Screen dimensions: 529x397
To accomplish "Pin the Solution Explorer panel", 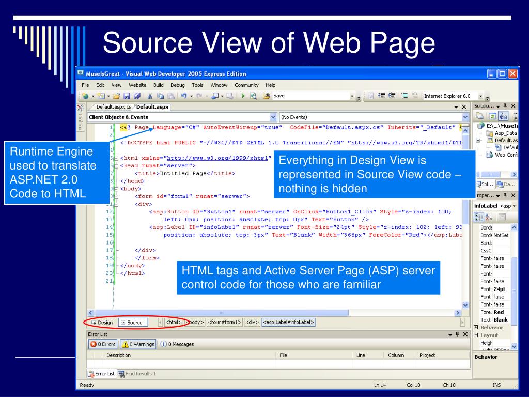I will (x=505, y=106).
